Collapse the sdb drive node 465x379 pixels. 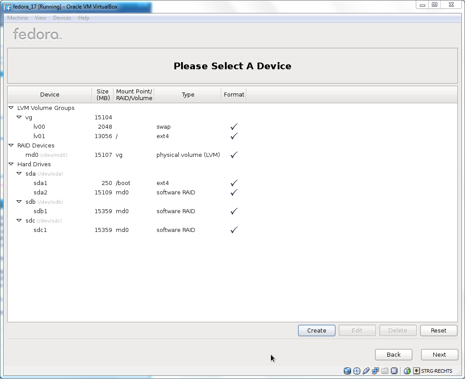[x=19, y=202]
